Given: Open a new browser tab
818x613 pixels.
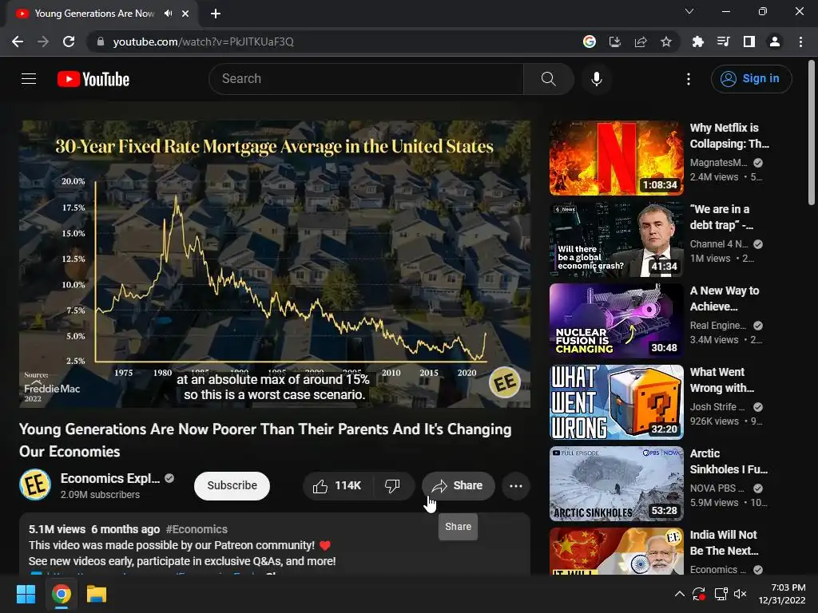Looking at the screenshot, I should 216,14.
